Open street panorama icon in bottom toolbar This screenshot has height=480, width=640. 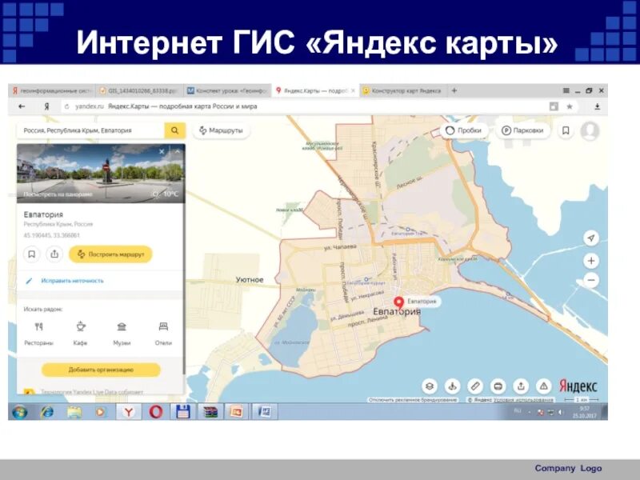pyautogui.click(x=452, y=386)
